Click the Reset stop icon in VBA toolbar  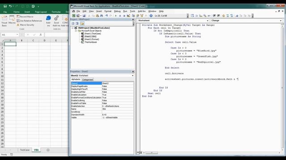tap(124, 16)
